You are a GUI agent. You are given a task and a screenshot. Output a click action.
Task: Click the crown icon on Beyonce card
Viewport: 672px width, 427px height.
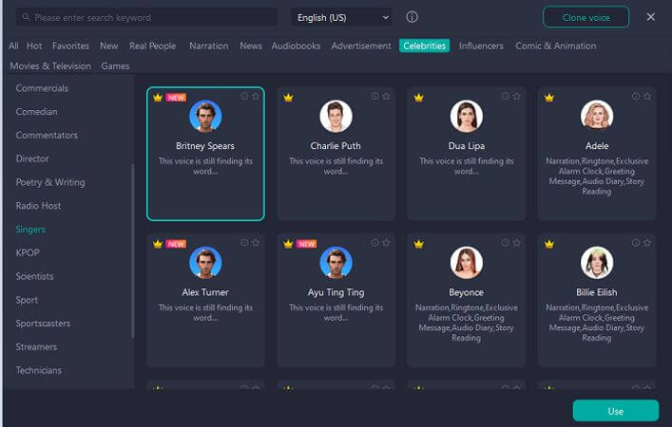(x=419, y=244)
